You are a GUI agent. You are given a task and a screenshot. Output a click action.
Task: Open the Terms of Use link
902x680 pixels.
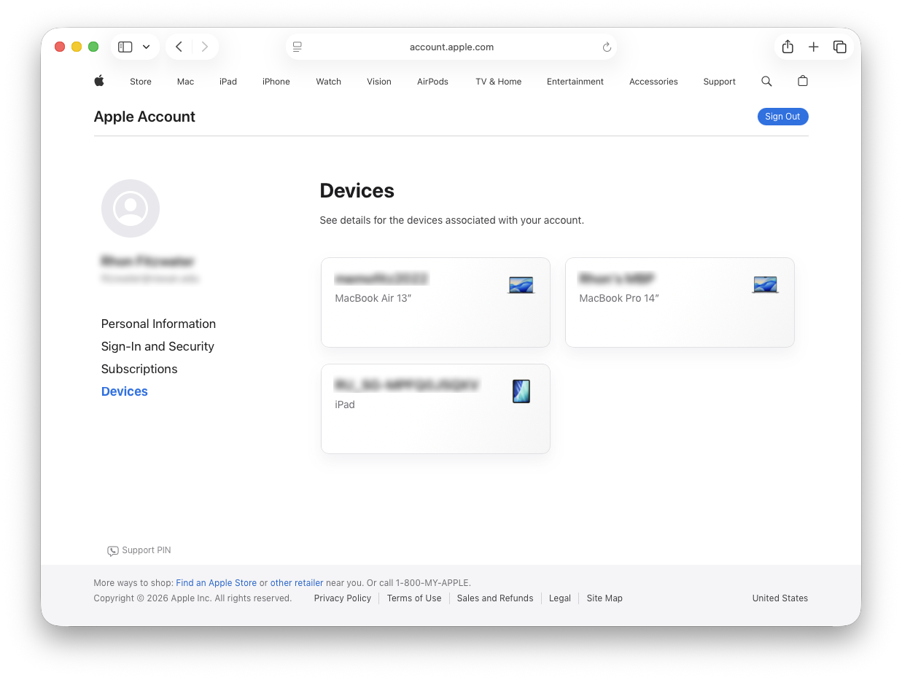coord(414,598)
